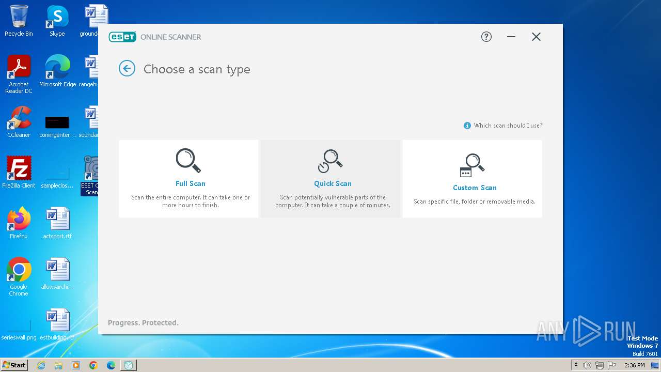
Task: Click Full Scan description text
Action: [191, 202]
